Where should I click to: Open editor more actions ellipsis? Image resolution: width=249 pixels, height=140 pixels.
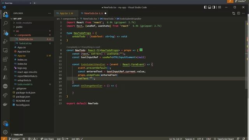tap(244, 13)
